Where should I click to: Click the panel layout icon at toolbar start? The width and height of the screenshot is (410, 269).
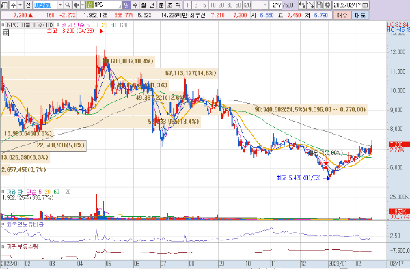(x=5, y=5)
